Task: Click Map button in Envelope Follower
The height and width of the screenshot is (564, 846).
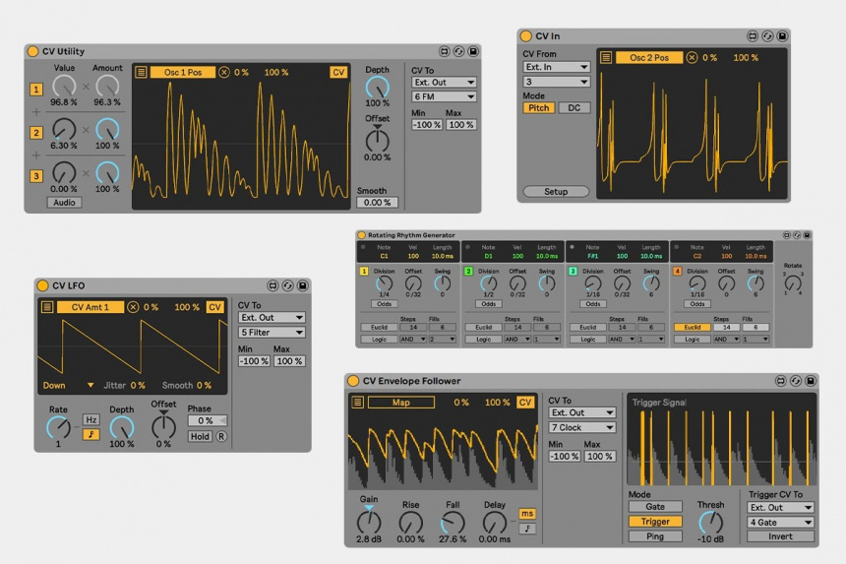Action: [x=401, y=403]
